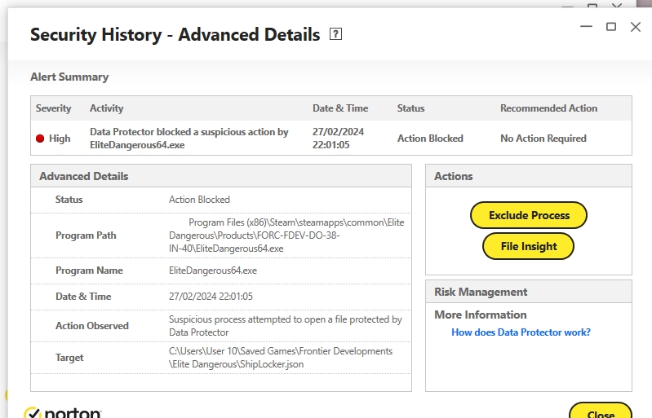Screen dimensions: 652x418
Task: Click the Norton checkmark logo
Action: click(x=32, y=413)
